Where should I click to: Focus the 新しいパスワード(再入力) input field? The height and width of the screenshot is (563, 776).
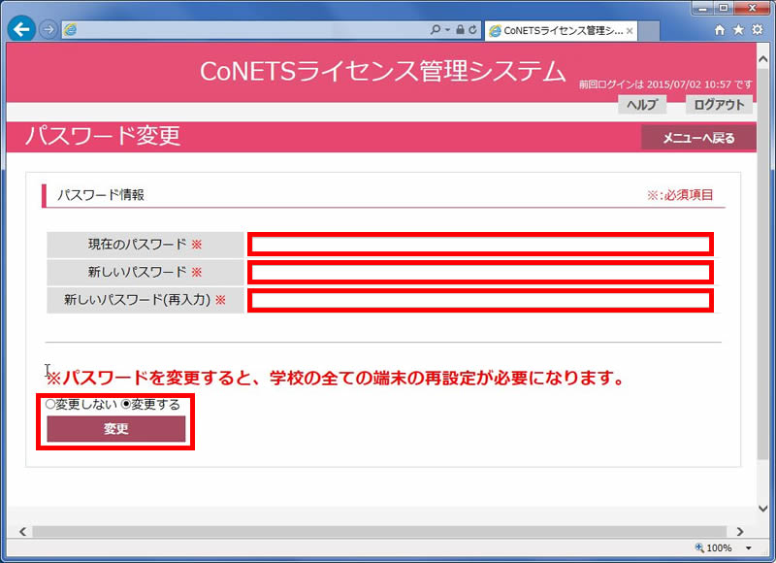click(x=480, y=300)
